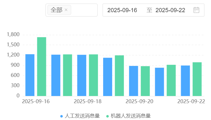Pick the green bar above 2025-09-18

coord(94,75)
